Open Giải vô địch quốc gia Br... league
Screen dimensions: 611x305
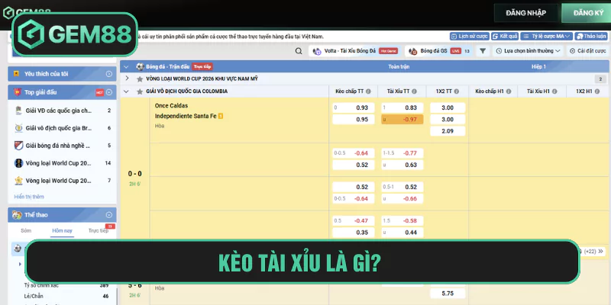coord(63,128)
